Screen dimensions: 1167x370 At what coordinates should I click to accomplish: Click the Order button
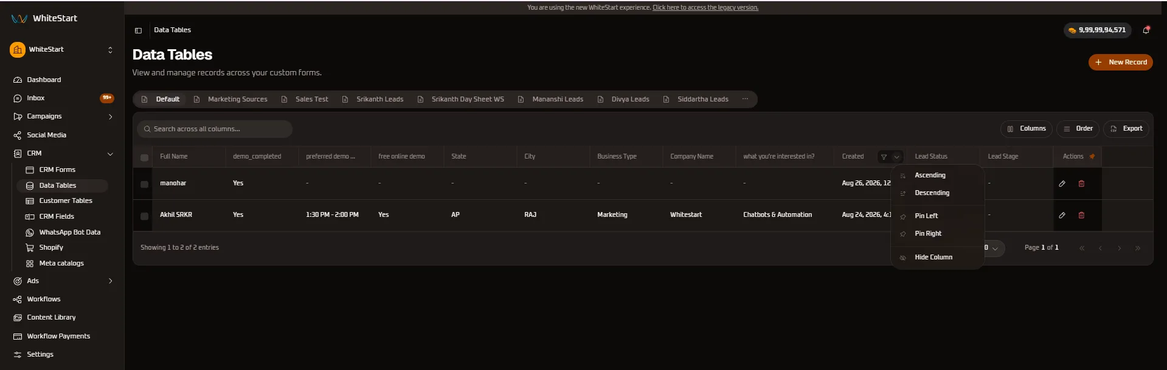tap(1078, 129)
